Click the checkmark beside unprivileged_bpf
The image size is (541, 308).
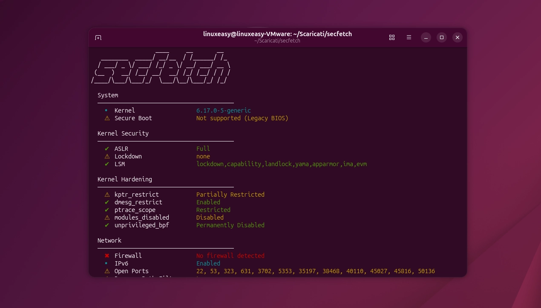[107, 225]
